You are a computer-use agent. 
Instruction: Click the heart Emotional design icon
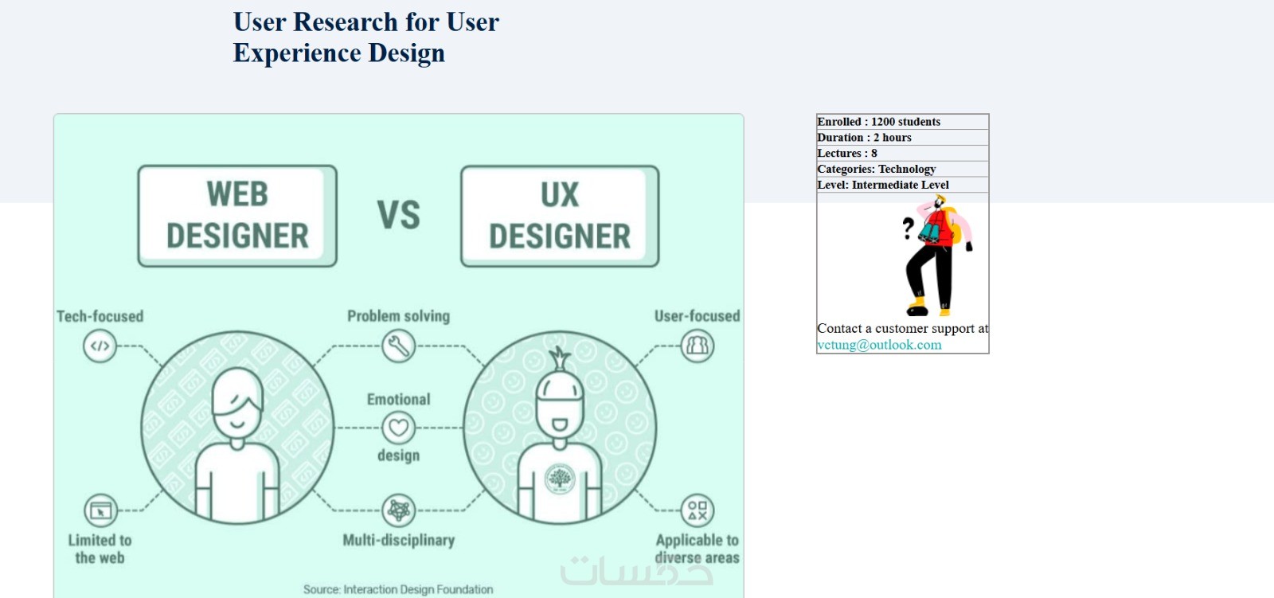(398, 428)
